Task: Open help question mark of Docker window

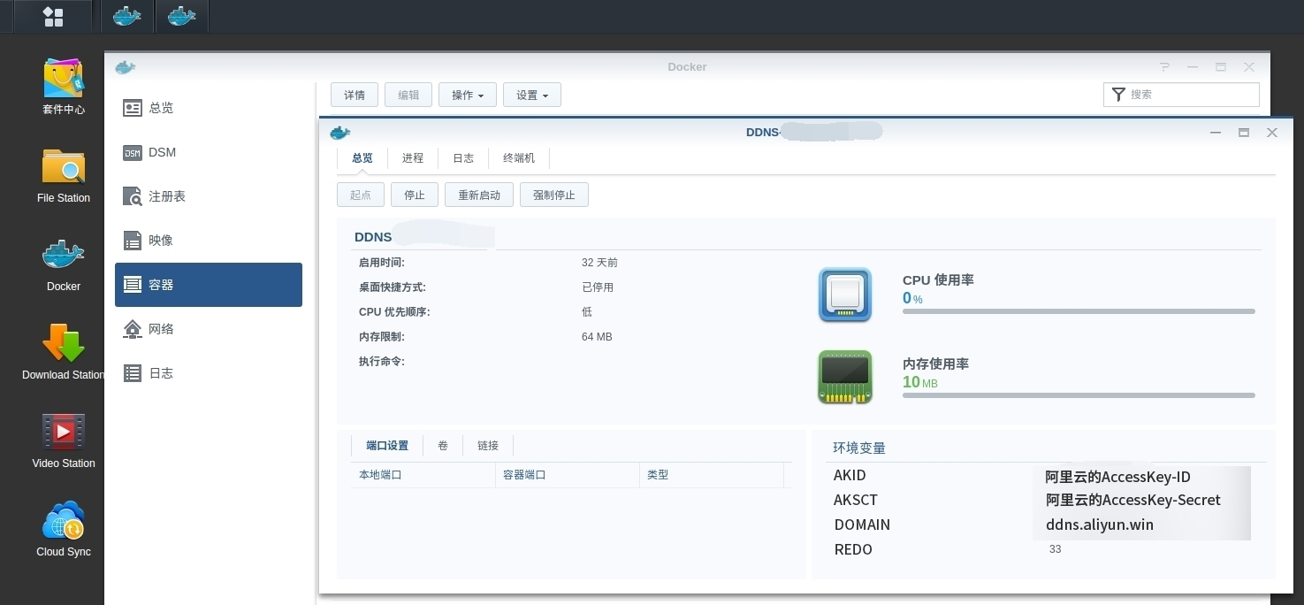Action: (1165, 67)
